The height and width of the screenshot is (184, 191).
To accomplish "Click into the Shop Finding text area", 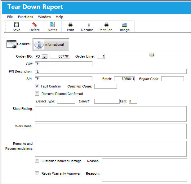I will pyautogui.click(x=111, y=114).
